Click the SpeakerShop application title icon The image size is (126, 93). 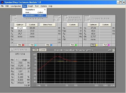pos(2,2)
